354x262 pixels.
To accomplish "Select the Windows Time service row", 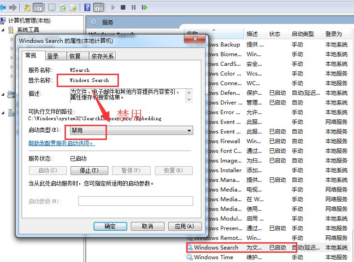I will pyautogui.click(x=267, y=257).
